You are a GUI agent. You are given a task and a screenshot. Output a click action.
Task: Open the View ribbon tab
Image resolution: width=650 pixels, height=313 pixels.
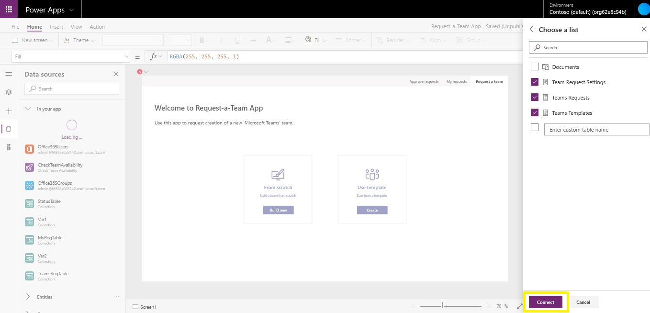[x=76, y=27]
